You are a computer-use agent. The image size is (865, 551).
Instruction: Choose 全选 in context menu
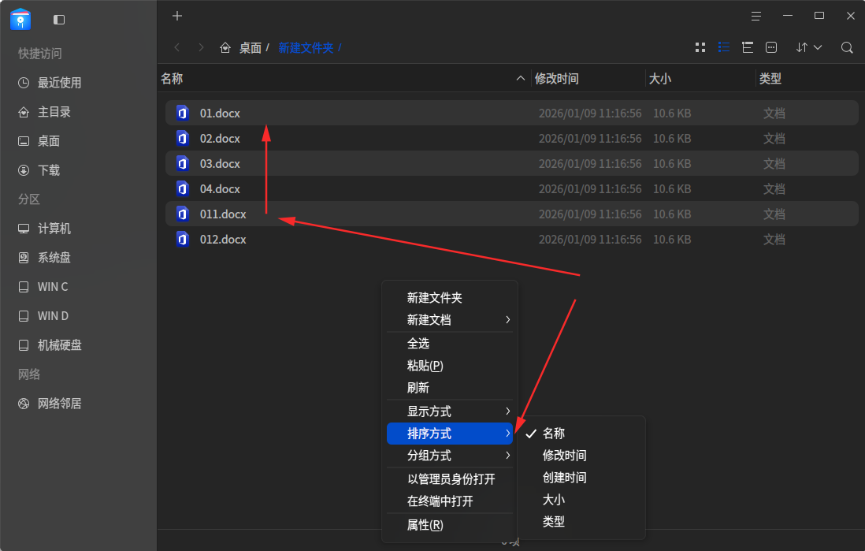click(450, 344)
